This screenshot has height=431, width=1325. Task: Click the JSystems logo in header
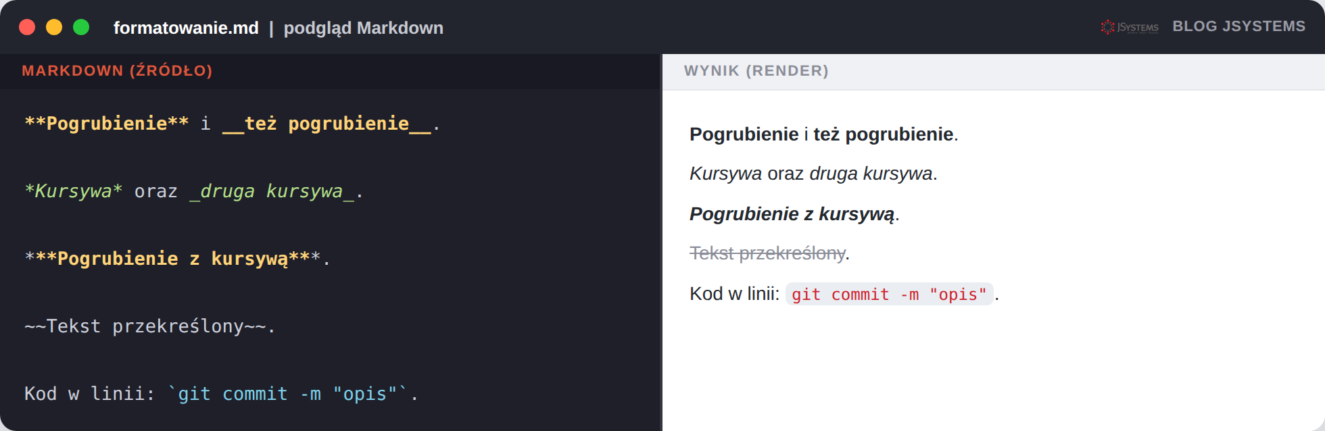(x=1130, y=27)
